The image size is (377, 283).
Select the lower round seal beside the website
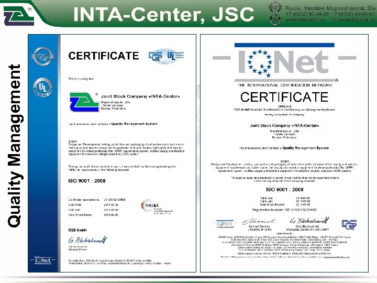pyautogui.click(x=275, y=20)
